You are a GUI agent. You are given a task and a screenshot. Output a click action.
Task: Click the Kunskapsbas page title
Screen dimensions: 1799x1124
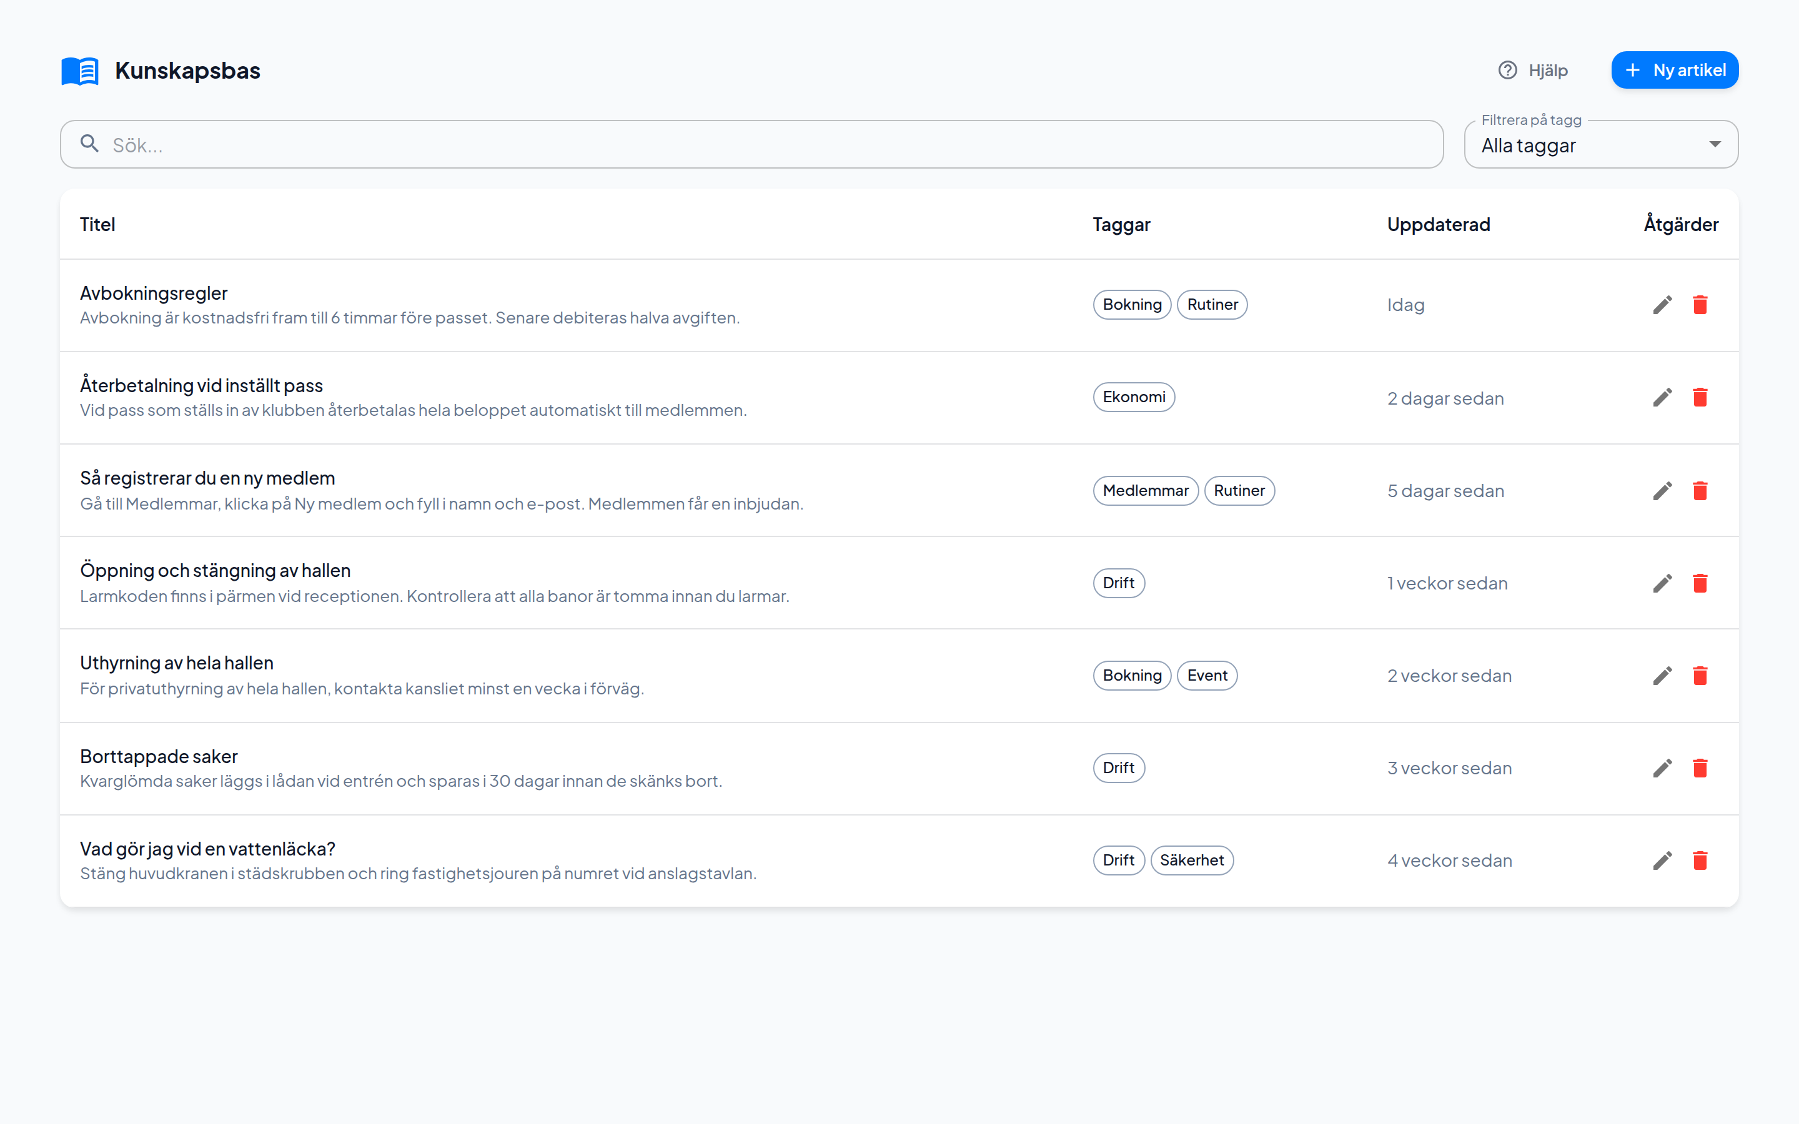coord(187,71)
